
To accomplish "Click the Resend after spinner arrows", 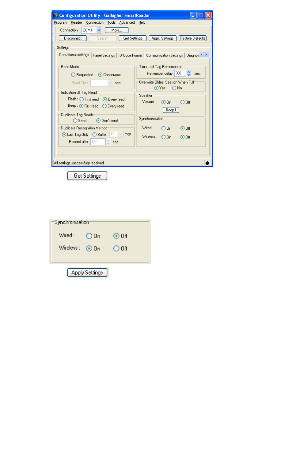I will pos(108,142).
